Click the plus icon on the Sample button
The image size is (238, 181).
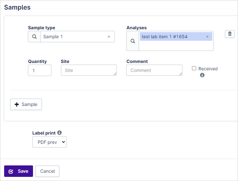[x=17, y=104]
